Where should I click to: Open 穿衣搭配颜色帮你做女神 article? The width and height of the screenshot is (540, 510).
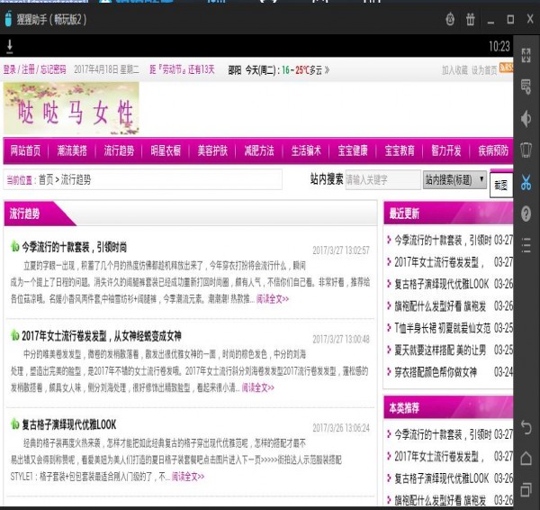coord(436,372)
